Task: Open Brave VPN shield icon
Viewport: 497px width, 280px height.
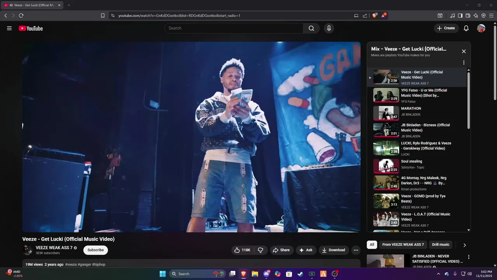Action: (483, 16)
